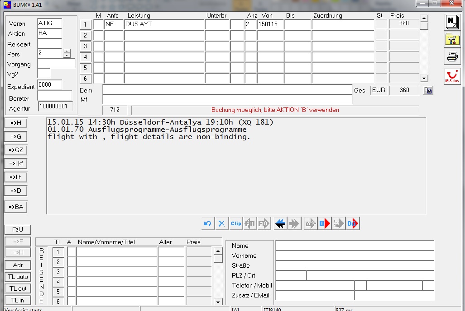
Task: Click the blue undo arrow icon
Action: click(208, 223)
